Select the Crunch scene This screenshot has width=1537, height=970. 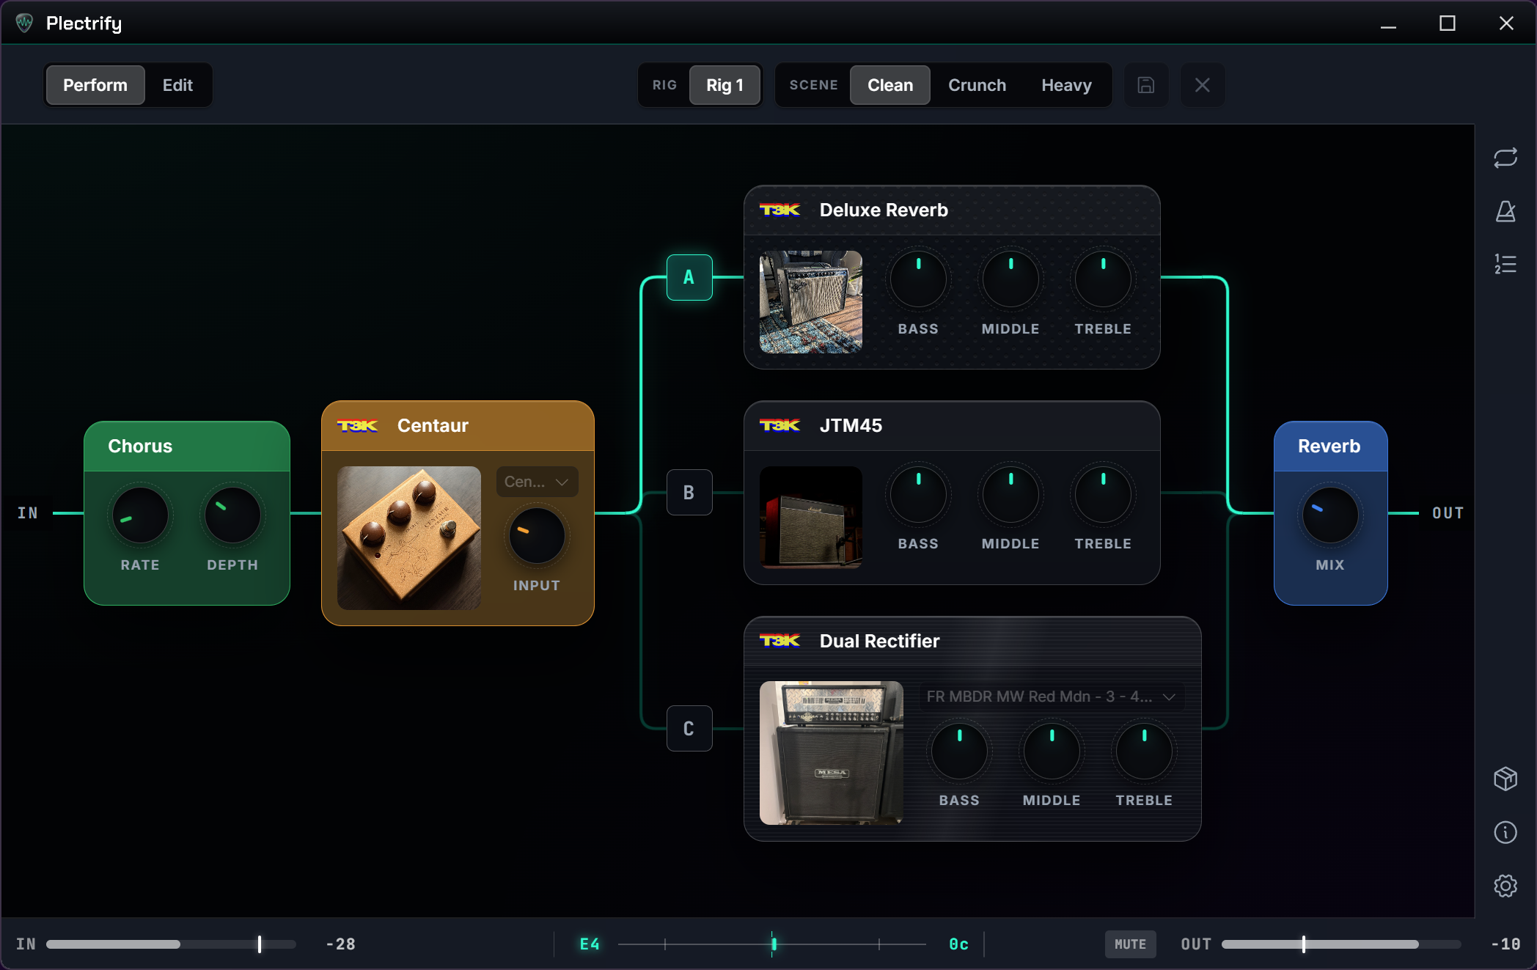click(977, 85)
